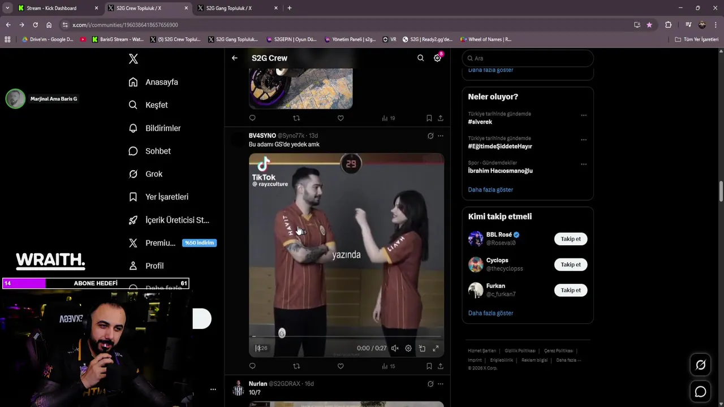
Task: Click the X logo in sidebar
Action: (133, 59)
